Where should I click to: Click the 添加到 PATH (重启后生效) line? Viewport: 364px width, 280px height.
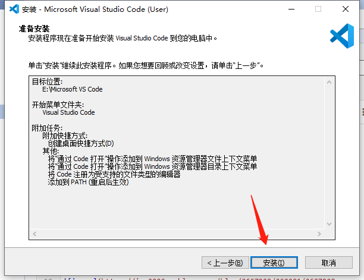coord(88,182)
